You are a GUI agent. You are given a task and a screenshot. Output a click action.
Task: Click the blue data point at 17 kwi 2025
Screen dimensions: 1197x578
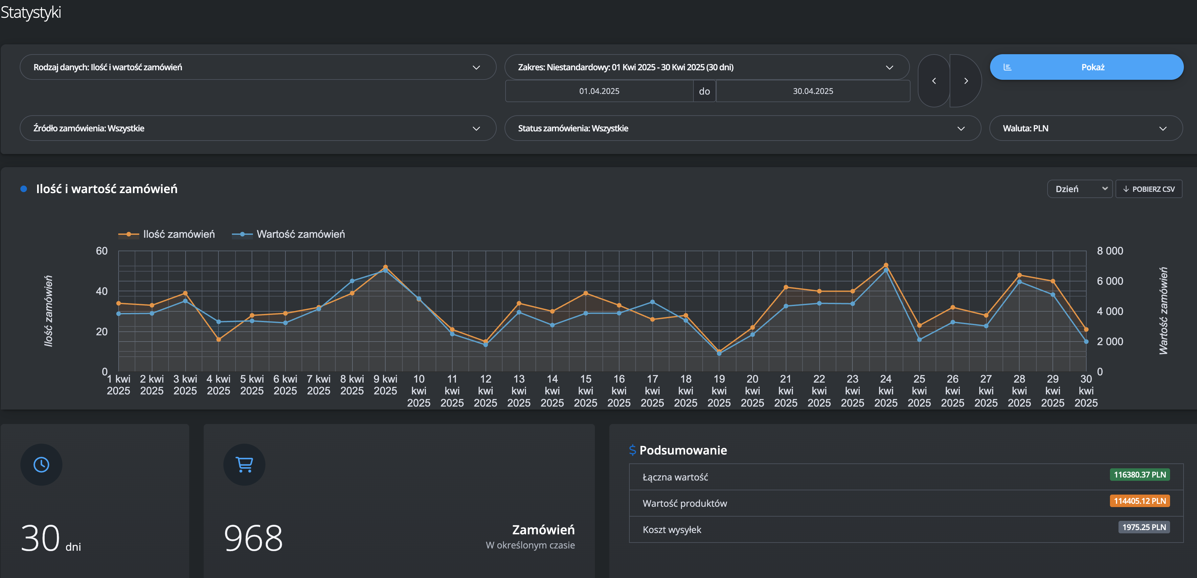(x=652, y=302)
